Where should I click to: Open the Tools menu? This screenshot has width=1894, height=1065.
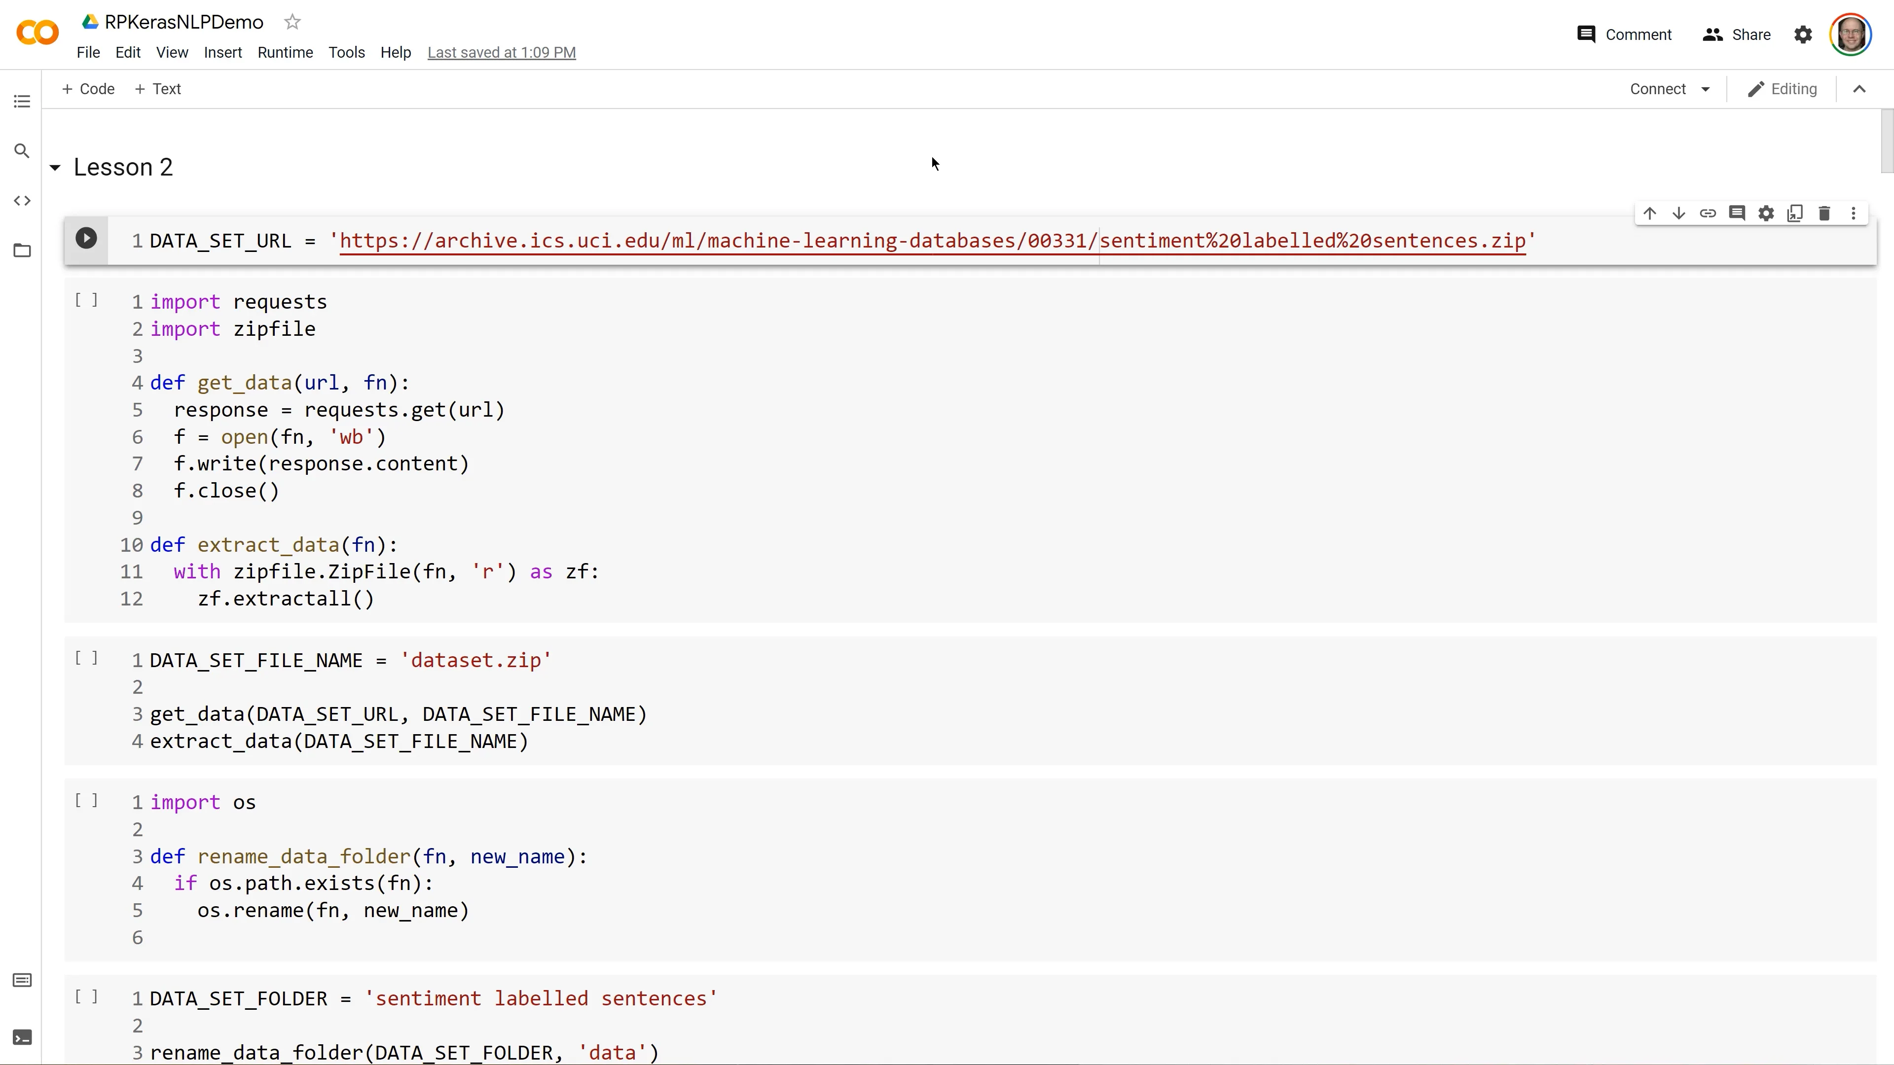346,52
